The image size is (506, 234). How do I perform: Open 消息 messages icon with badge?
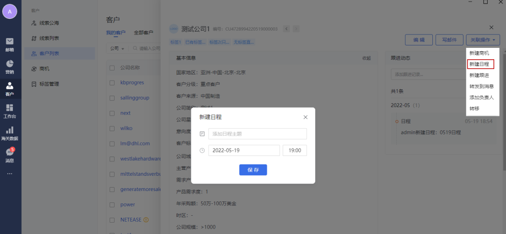(10, 155)
